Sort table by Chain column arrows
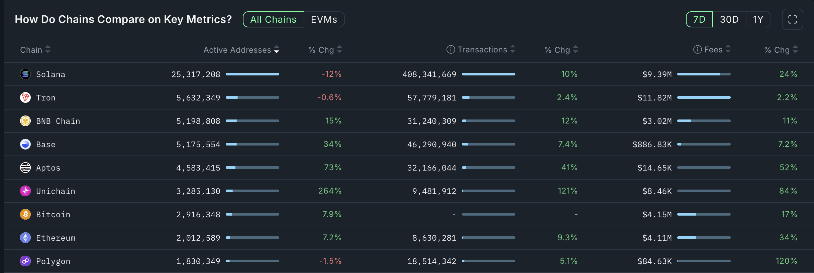 pyautogui.click(x=48, y=50)
